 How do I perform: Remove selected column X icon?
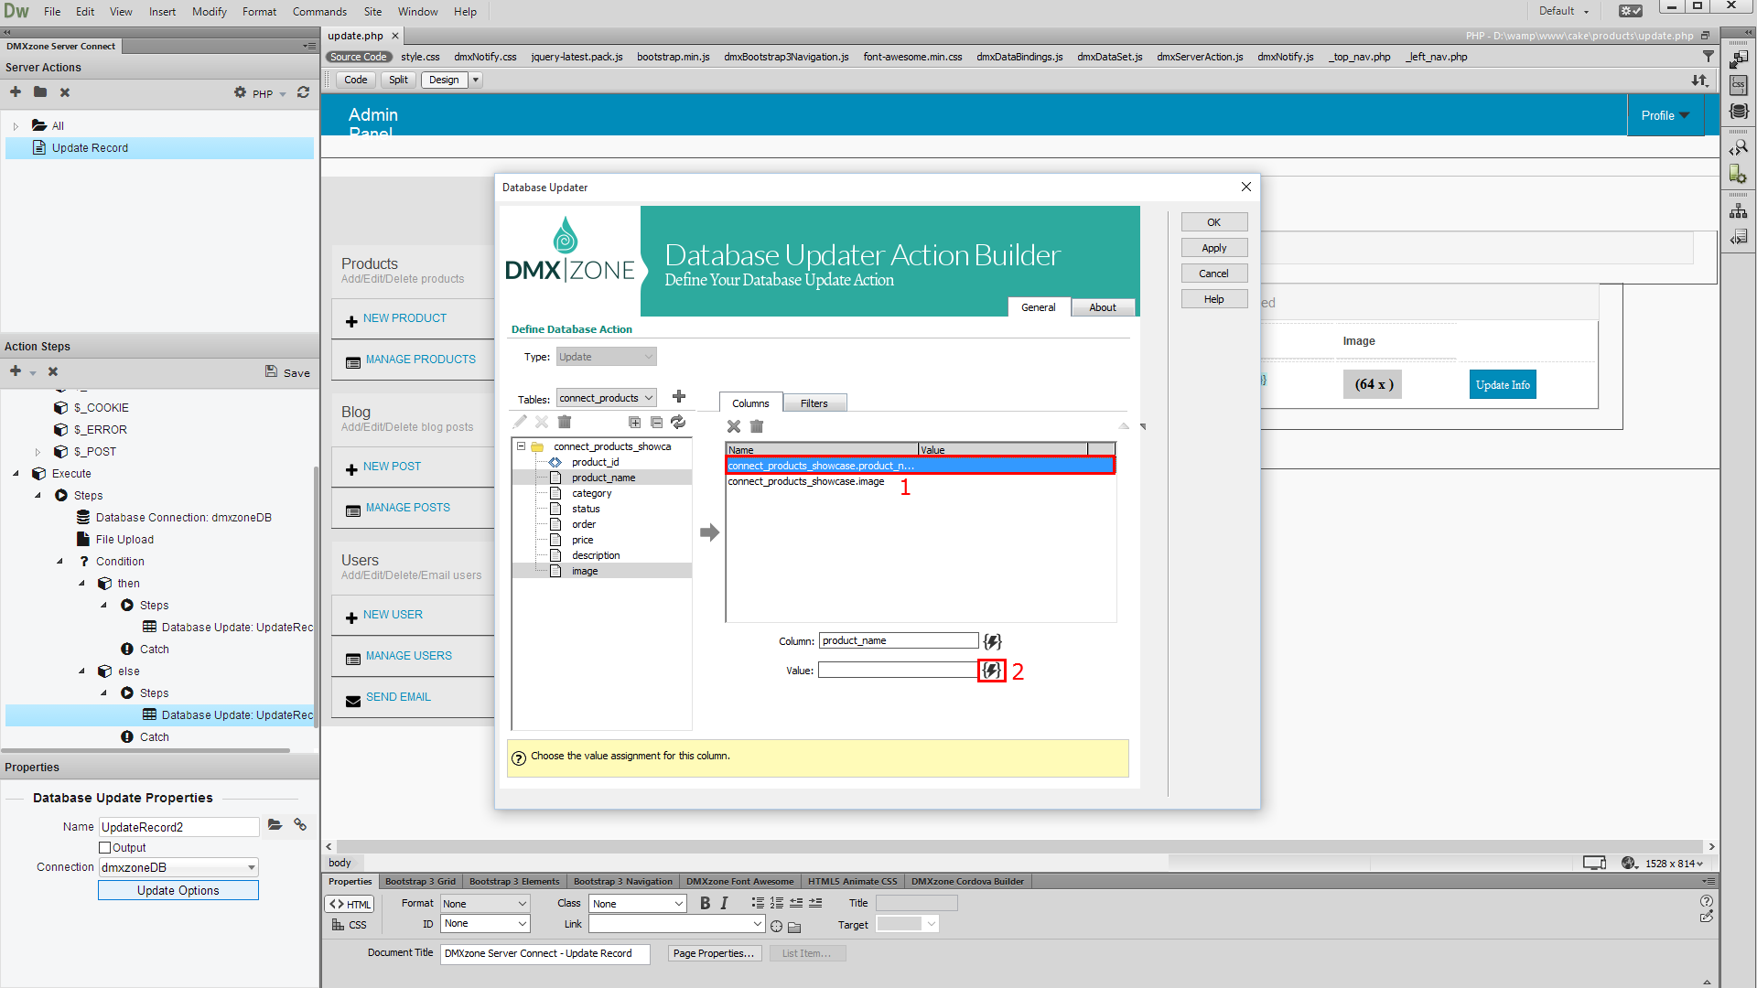click(734, 426)
